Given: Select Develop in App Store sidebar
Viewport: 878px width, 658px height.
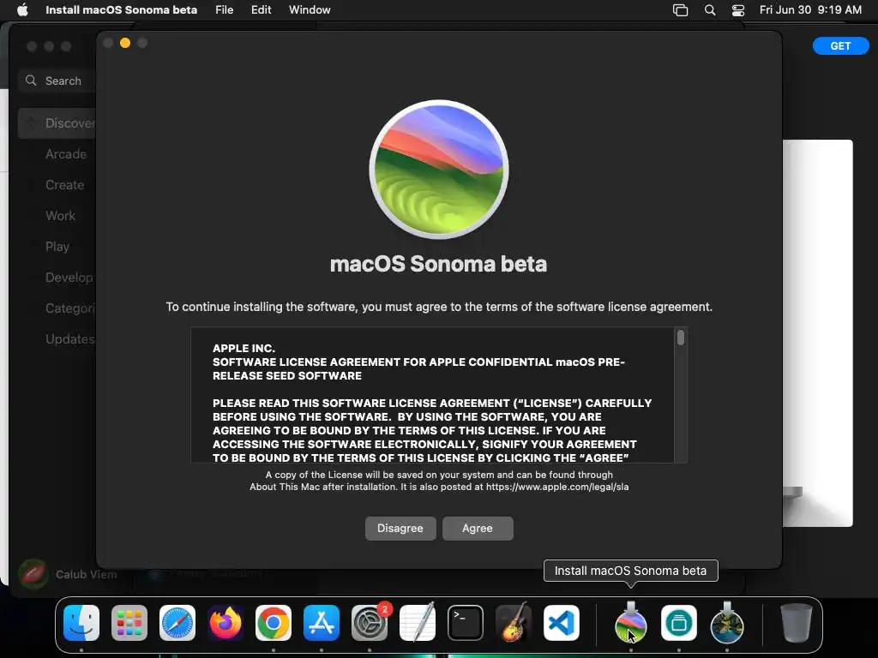Looking at the screenshot, I should (69, 277).
